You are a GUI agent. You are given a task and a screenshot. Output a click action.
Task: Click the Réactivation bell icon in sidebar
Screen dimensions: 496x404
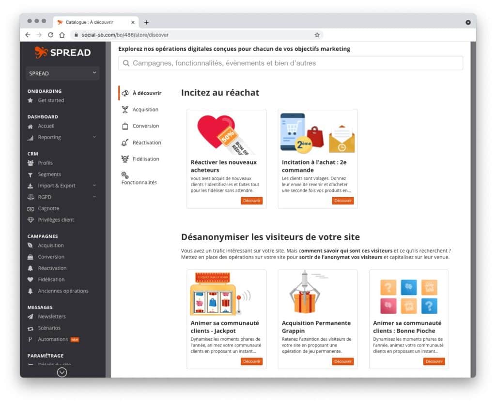[x=31, y=268]
